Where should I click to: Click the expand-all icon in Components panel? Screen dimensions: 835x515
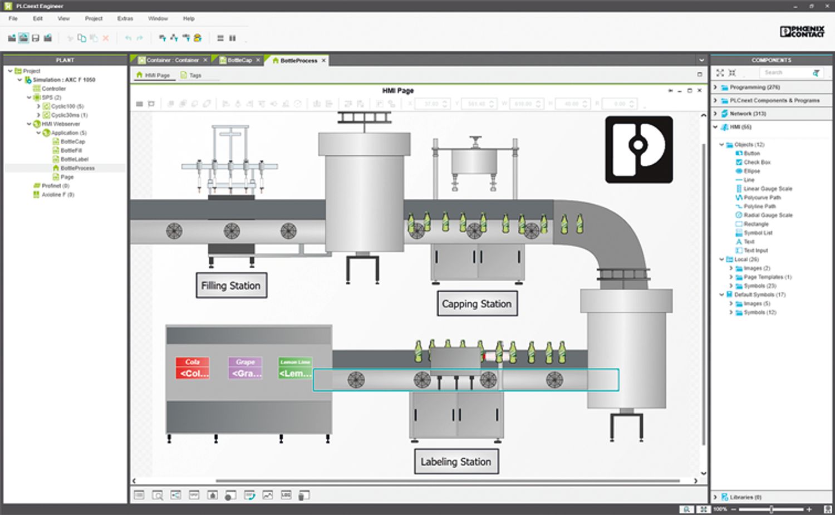pyautogui.click(x=720, y=73)
